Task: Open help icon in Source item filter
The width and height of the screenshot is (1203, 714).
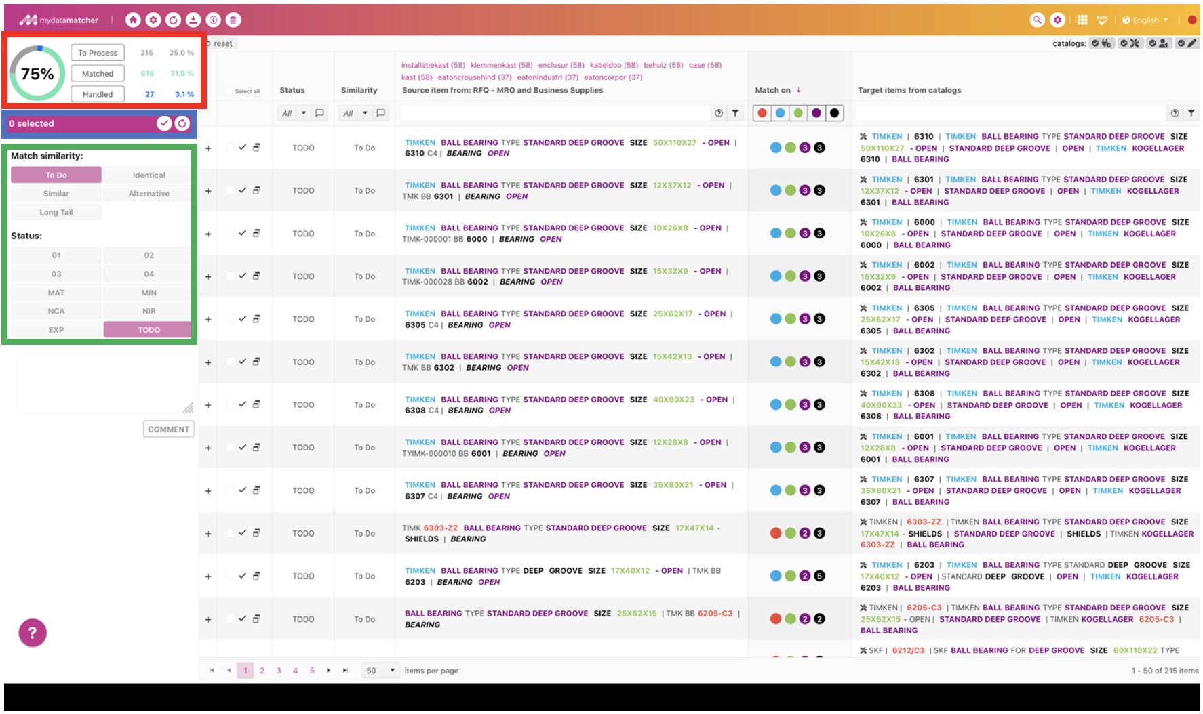Action: (x=719, y=113)
